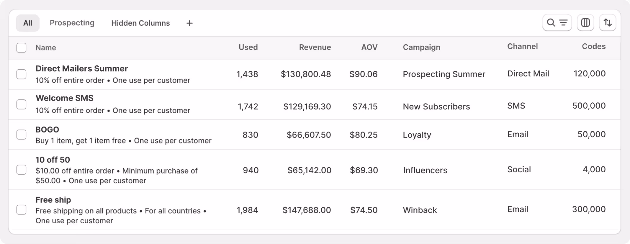Switch to the Prospecting tab
Viewport: 630px width, 244px height.
(x=72, y=23)
